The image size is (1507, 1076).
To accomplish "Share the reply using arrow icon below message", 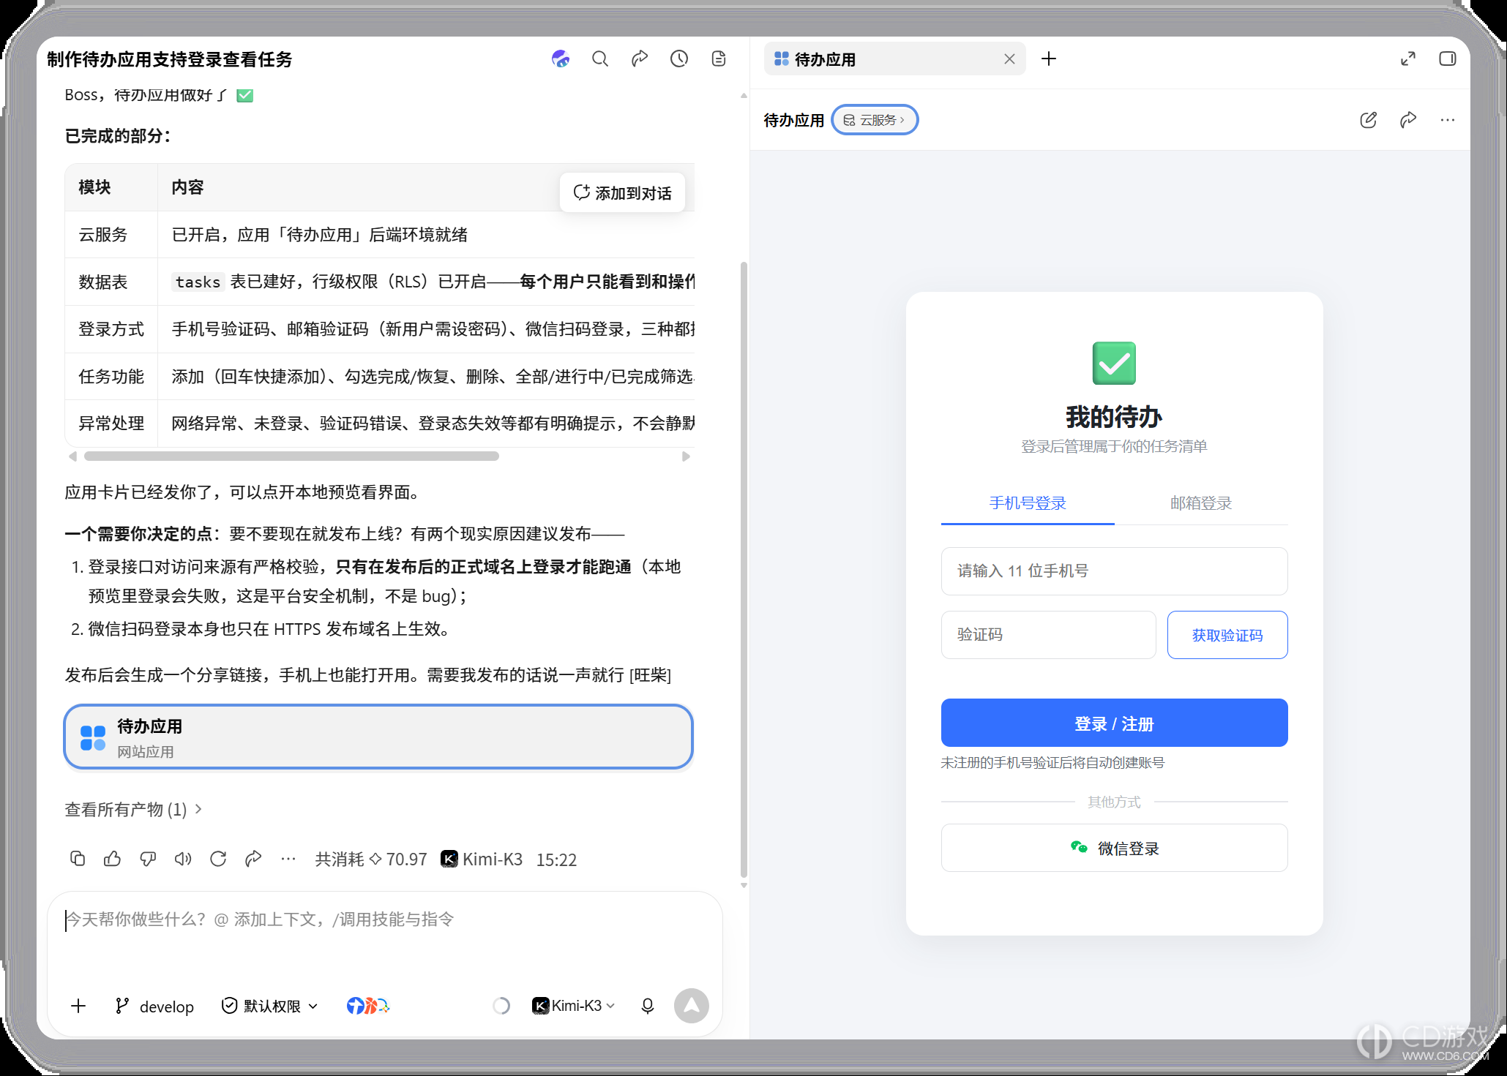I will tap(253, 859).
